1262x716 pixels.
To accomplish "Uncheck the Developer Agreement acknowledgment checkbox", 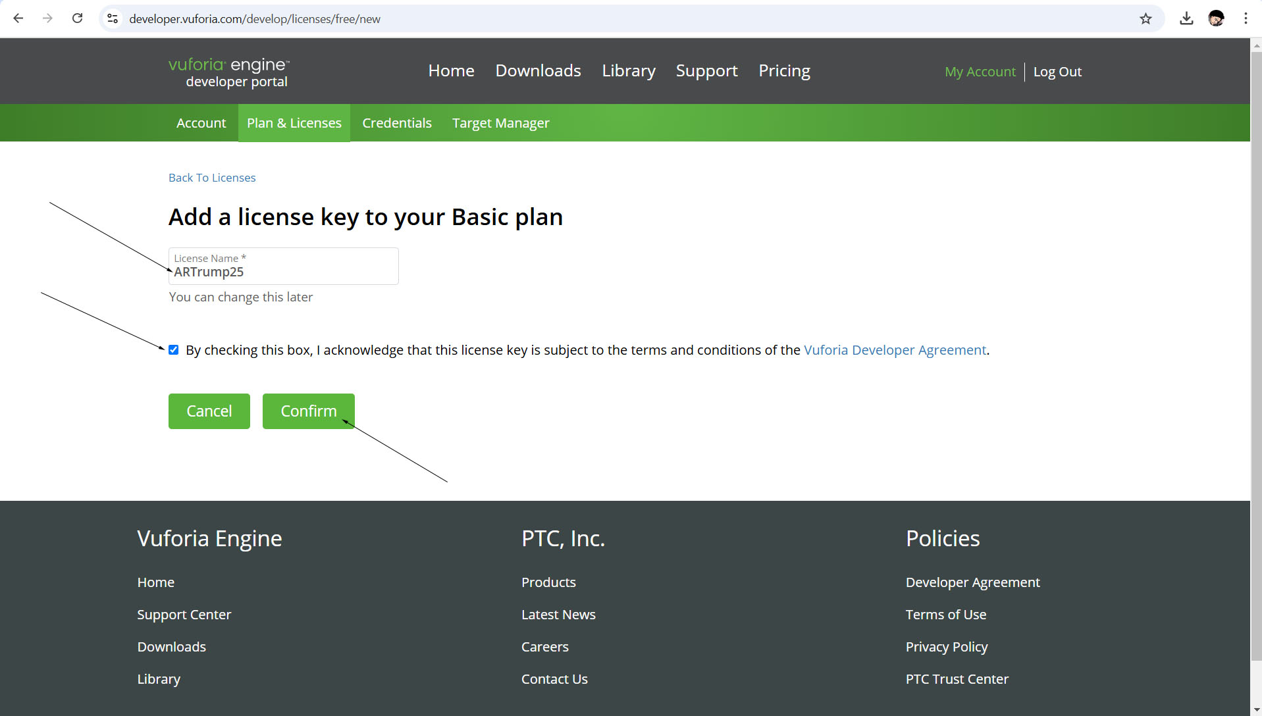I will coord(174,350).
